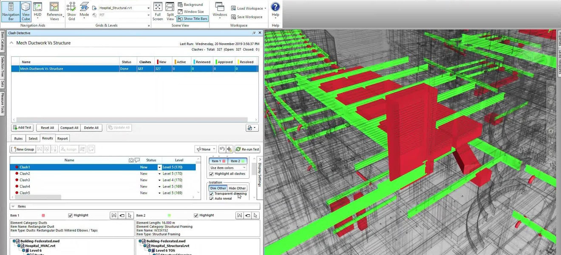
Task: Open the Report tab
Action: coord(62,139)
